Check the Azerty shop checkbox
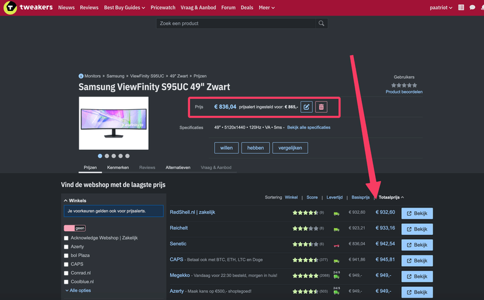The width and height of the screenshot is (484, 300). point(66,247)
